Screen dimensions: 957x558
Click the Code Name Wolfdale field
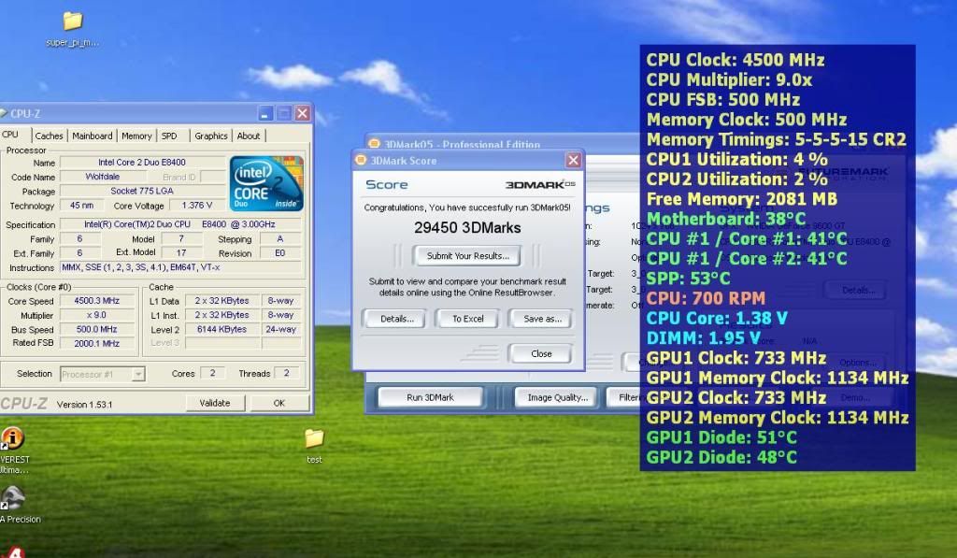[103, 177]
